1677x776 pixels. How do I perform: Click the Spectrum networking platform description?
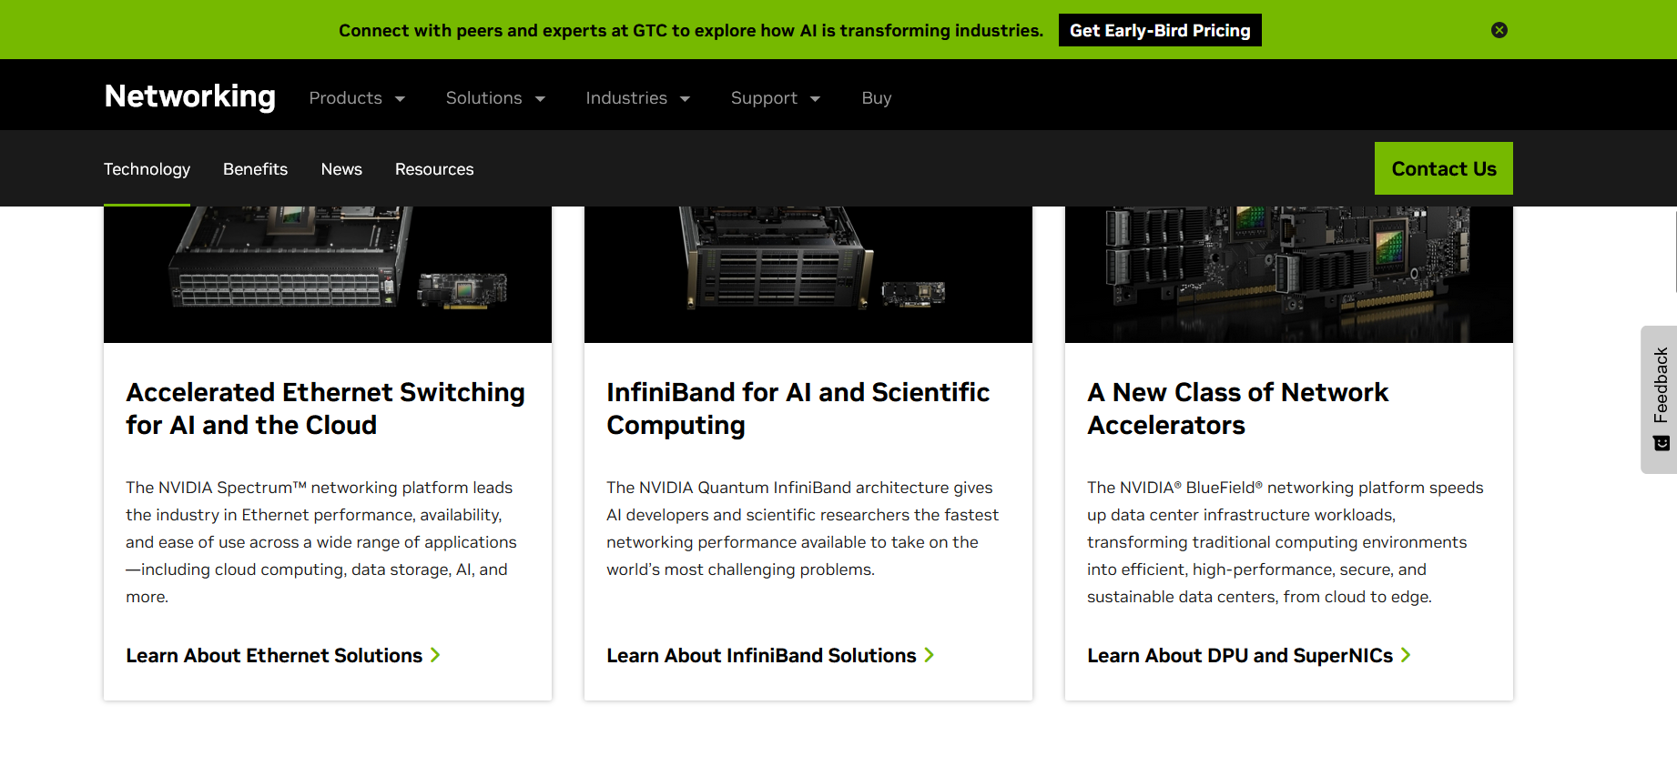321,542
